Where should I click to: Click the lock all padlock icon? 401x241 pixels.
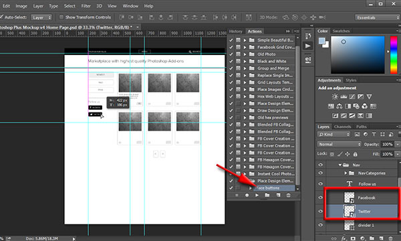pos(356,154)
